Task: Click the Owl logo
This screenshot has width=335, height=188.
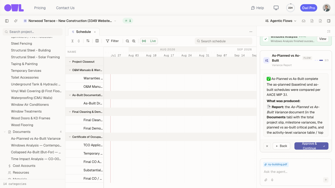Action: click(x=14, y=8)
